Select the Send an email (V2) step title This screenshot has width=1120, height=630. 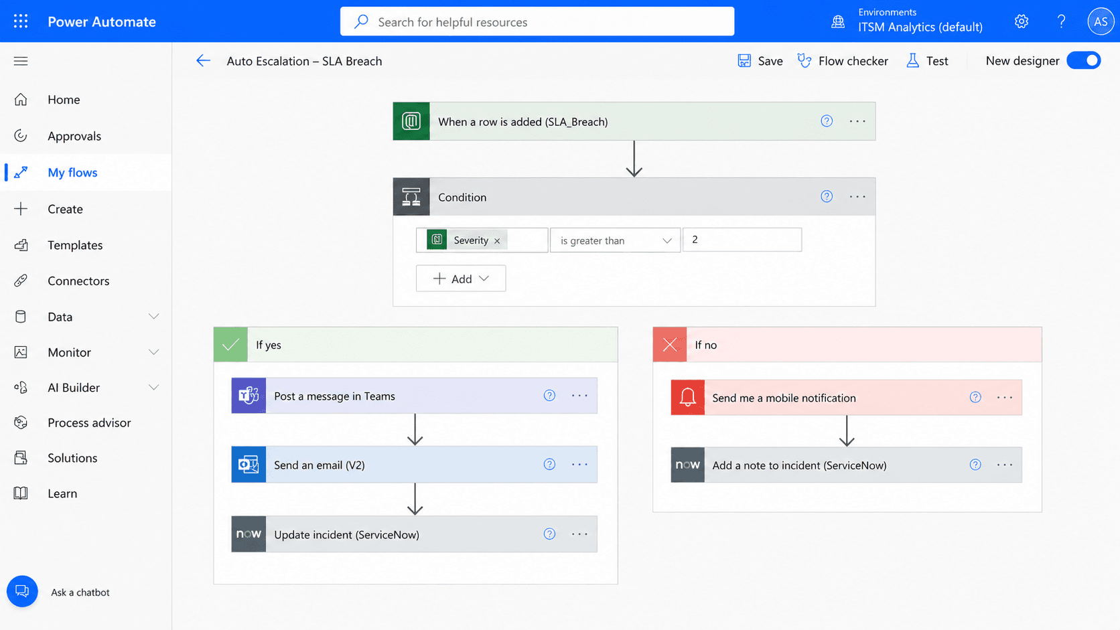pos(320,465)
